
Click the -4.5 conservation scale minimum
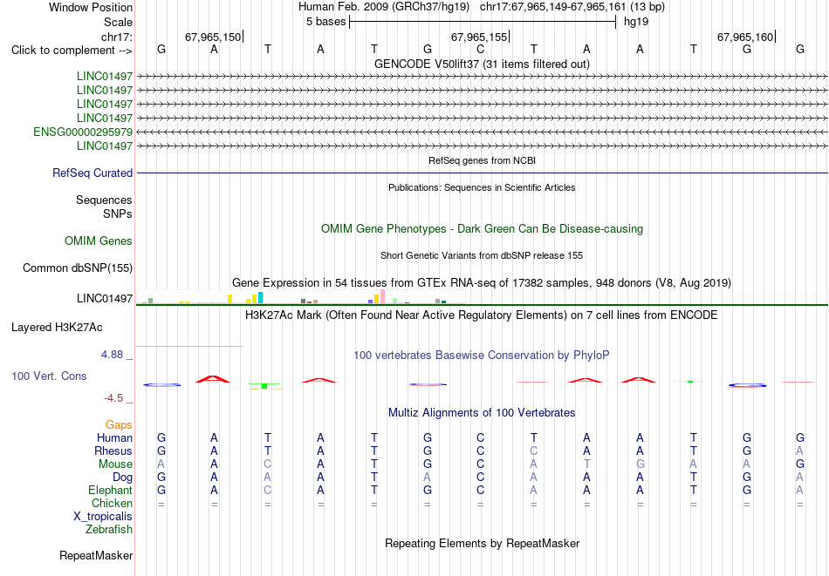click(113, 398)
